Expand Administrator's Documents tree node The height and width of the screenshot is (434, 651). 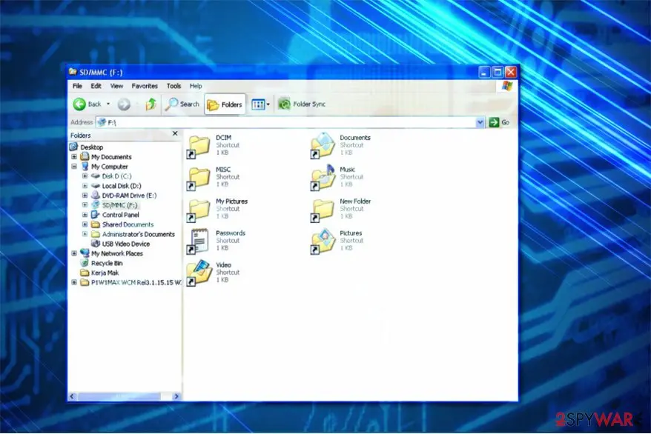click(x=85, y=234)
